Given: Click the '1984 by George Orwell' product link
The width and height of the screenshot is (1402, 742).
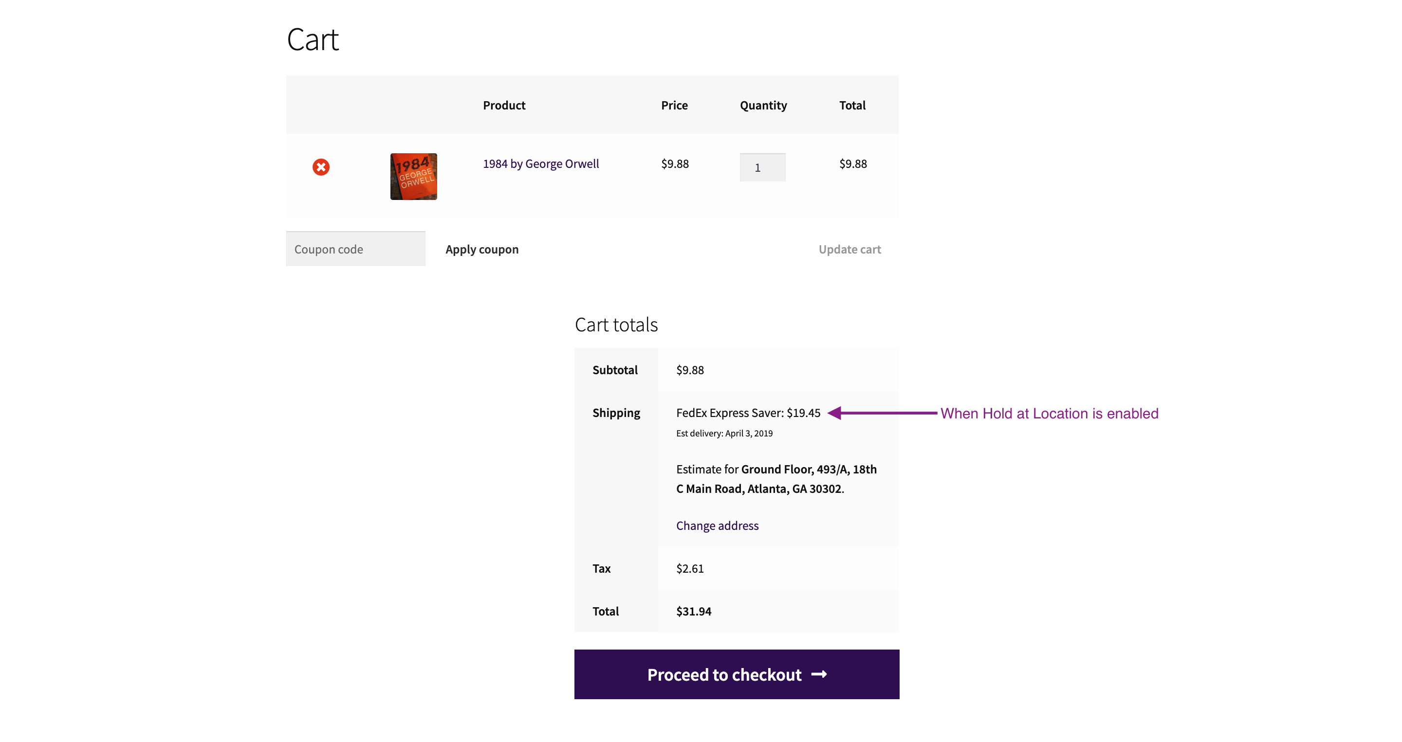Looking at the screenshot, I should (540, 163).
